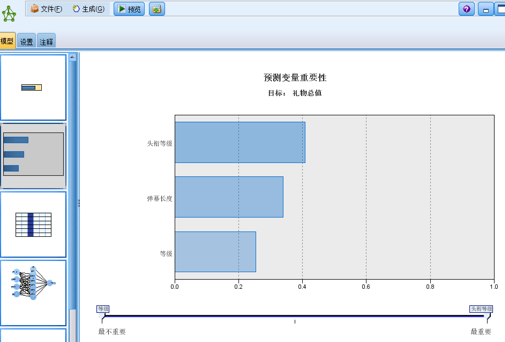Viewport: 505px width, 342px height.
Task: Click the 0.0 axis tick value
Action: click(x=175, y=287)
